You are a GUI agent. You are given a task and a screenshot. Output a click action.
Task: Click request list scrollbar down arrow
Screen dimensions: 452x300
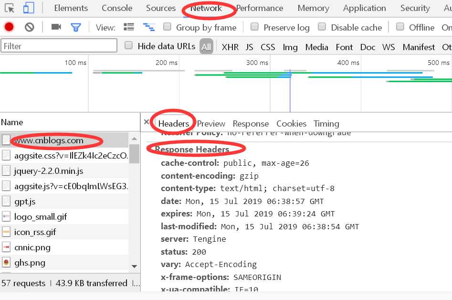[x=134, y=266]
